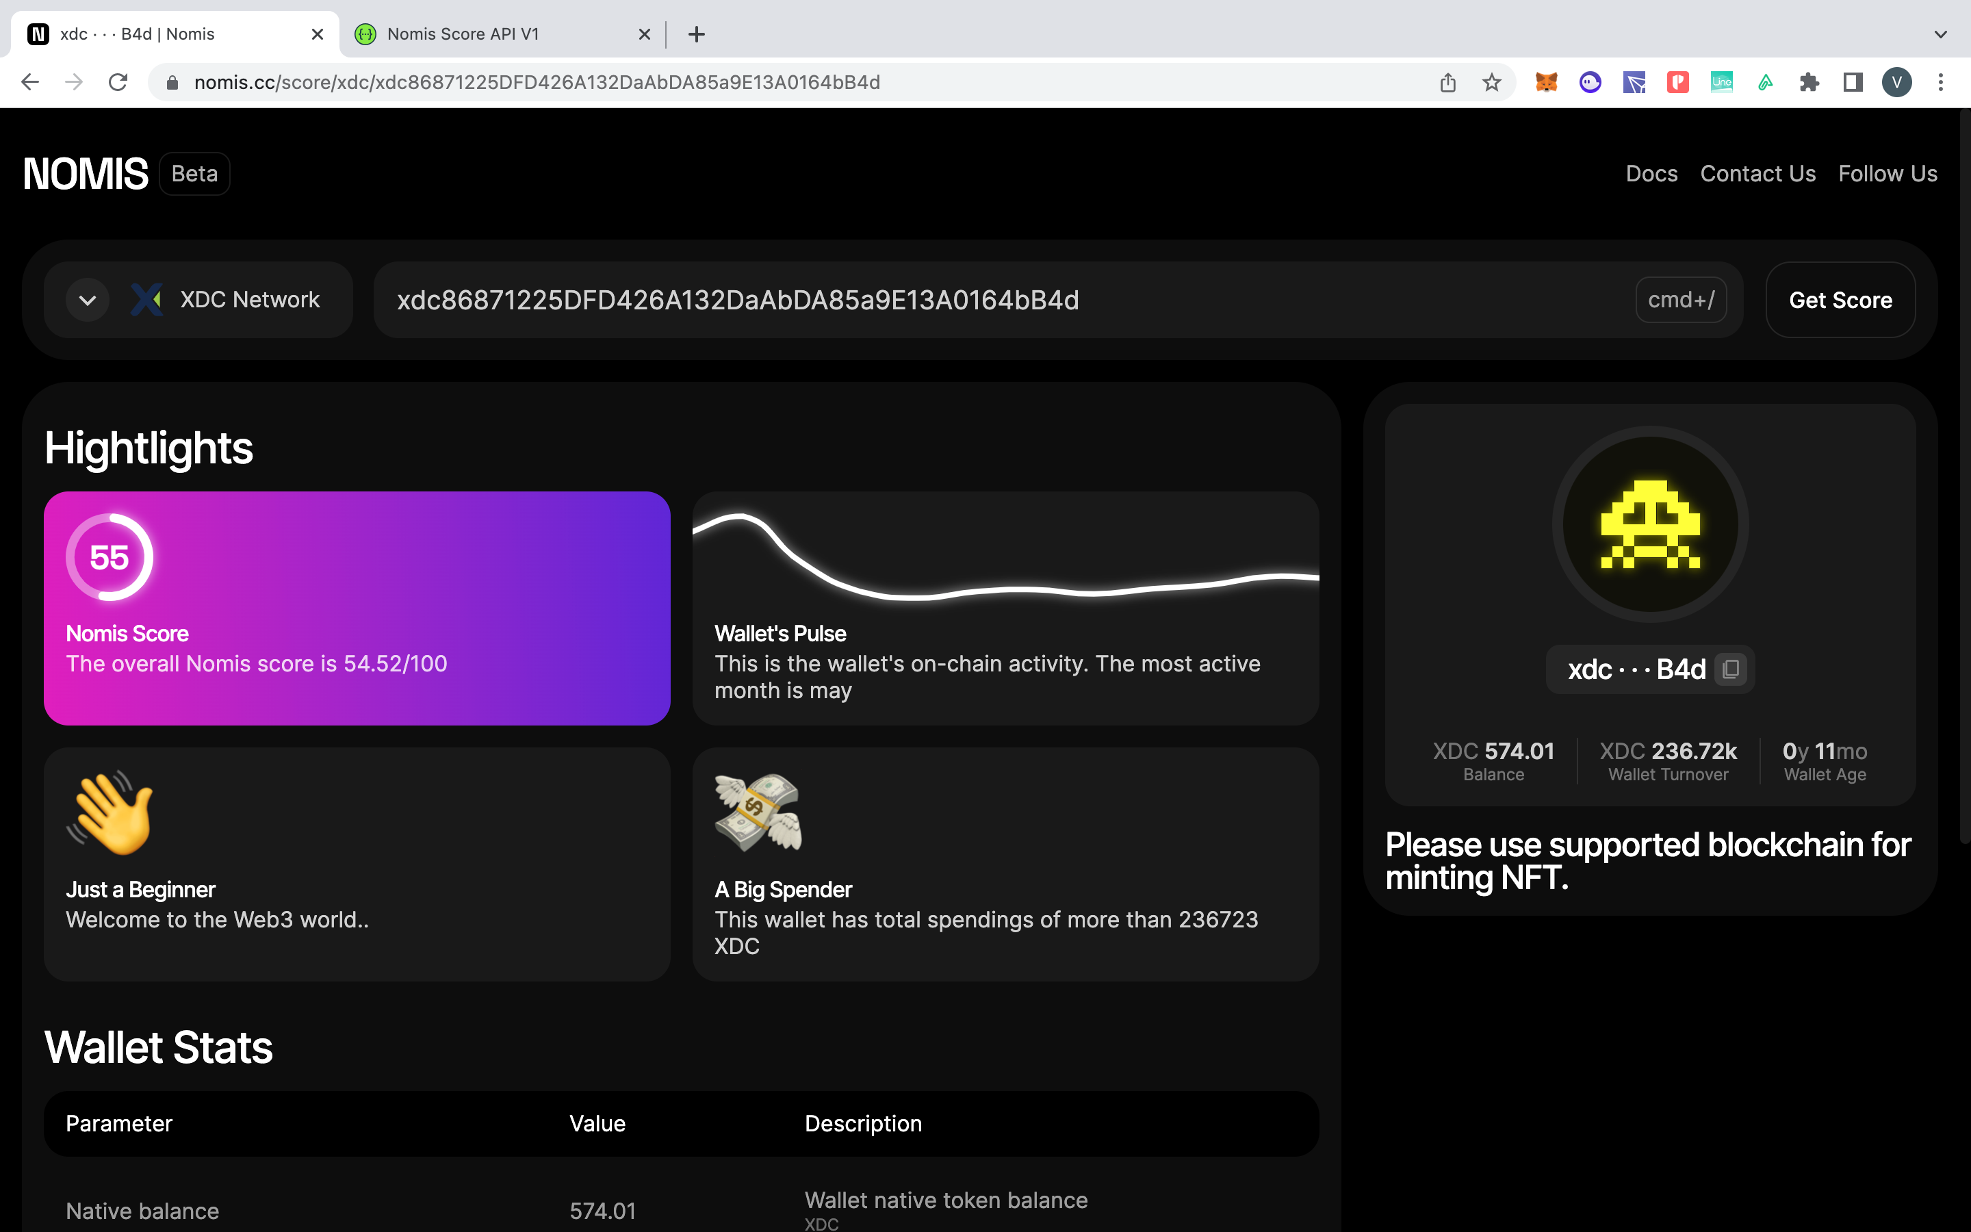The width and height of the screenshot is (1971, 1232).
Task: Click the MetaMask fox extension icon
Action: click(1546, 82)
